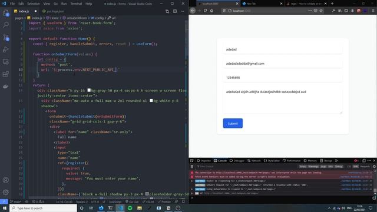Open Run and Debug view in VS Code

[x=6, y=49]
